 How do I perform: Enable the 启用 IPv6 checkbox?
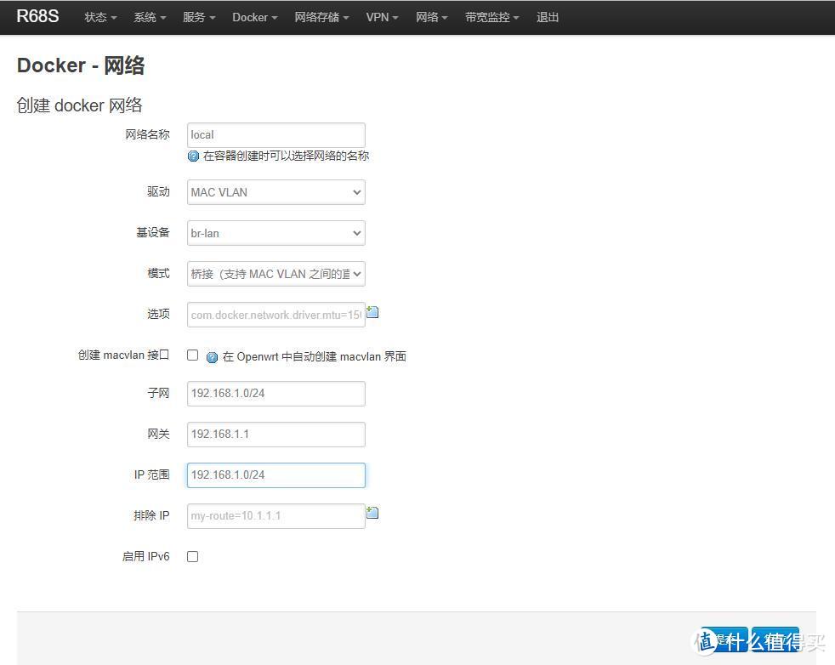tap(193, 556)
